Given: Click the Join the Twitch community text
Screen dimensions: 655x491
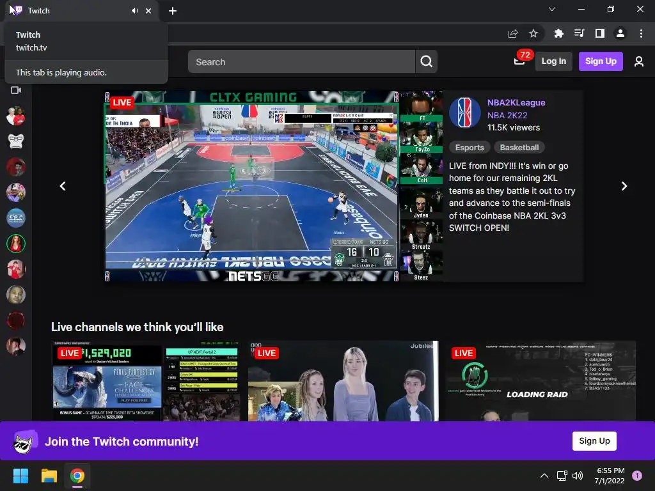Looking at the screenshot, I should (x=122, y=441).
